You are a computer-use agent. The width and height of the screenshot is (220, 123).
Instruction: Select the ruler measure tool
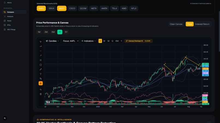[x=41, y=78]
